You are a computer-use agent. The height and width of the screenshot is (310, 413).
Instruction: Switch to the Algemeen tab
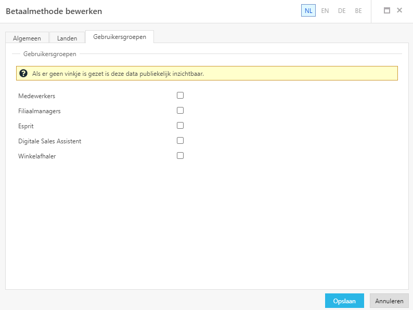pos(27,38)
